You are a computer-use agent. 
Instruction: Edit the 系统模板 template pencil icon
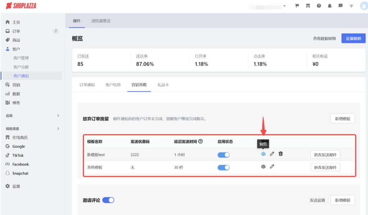pyautogui.click(x=272, y=166)
